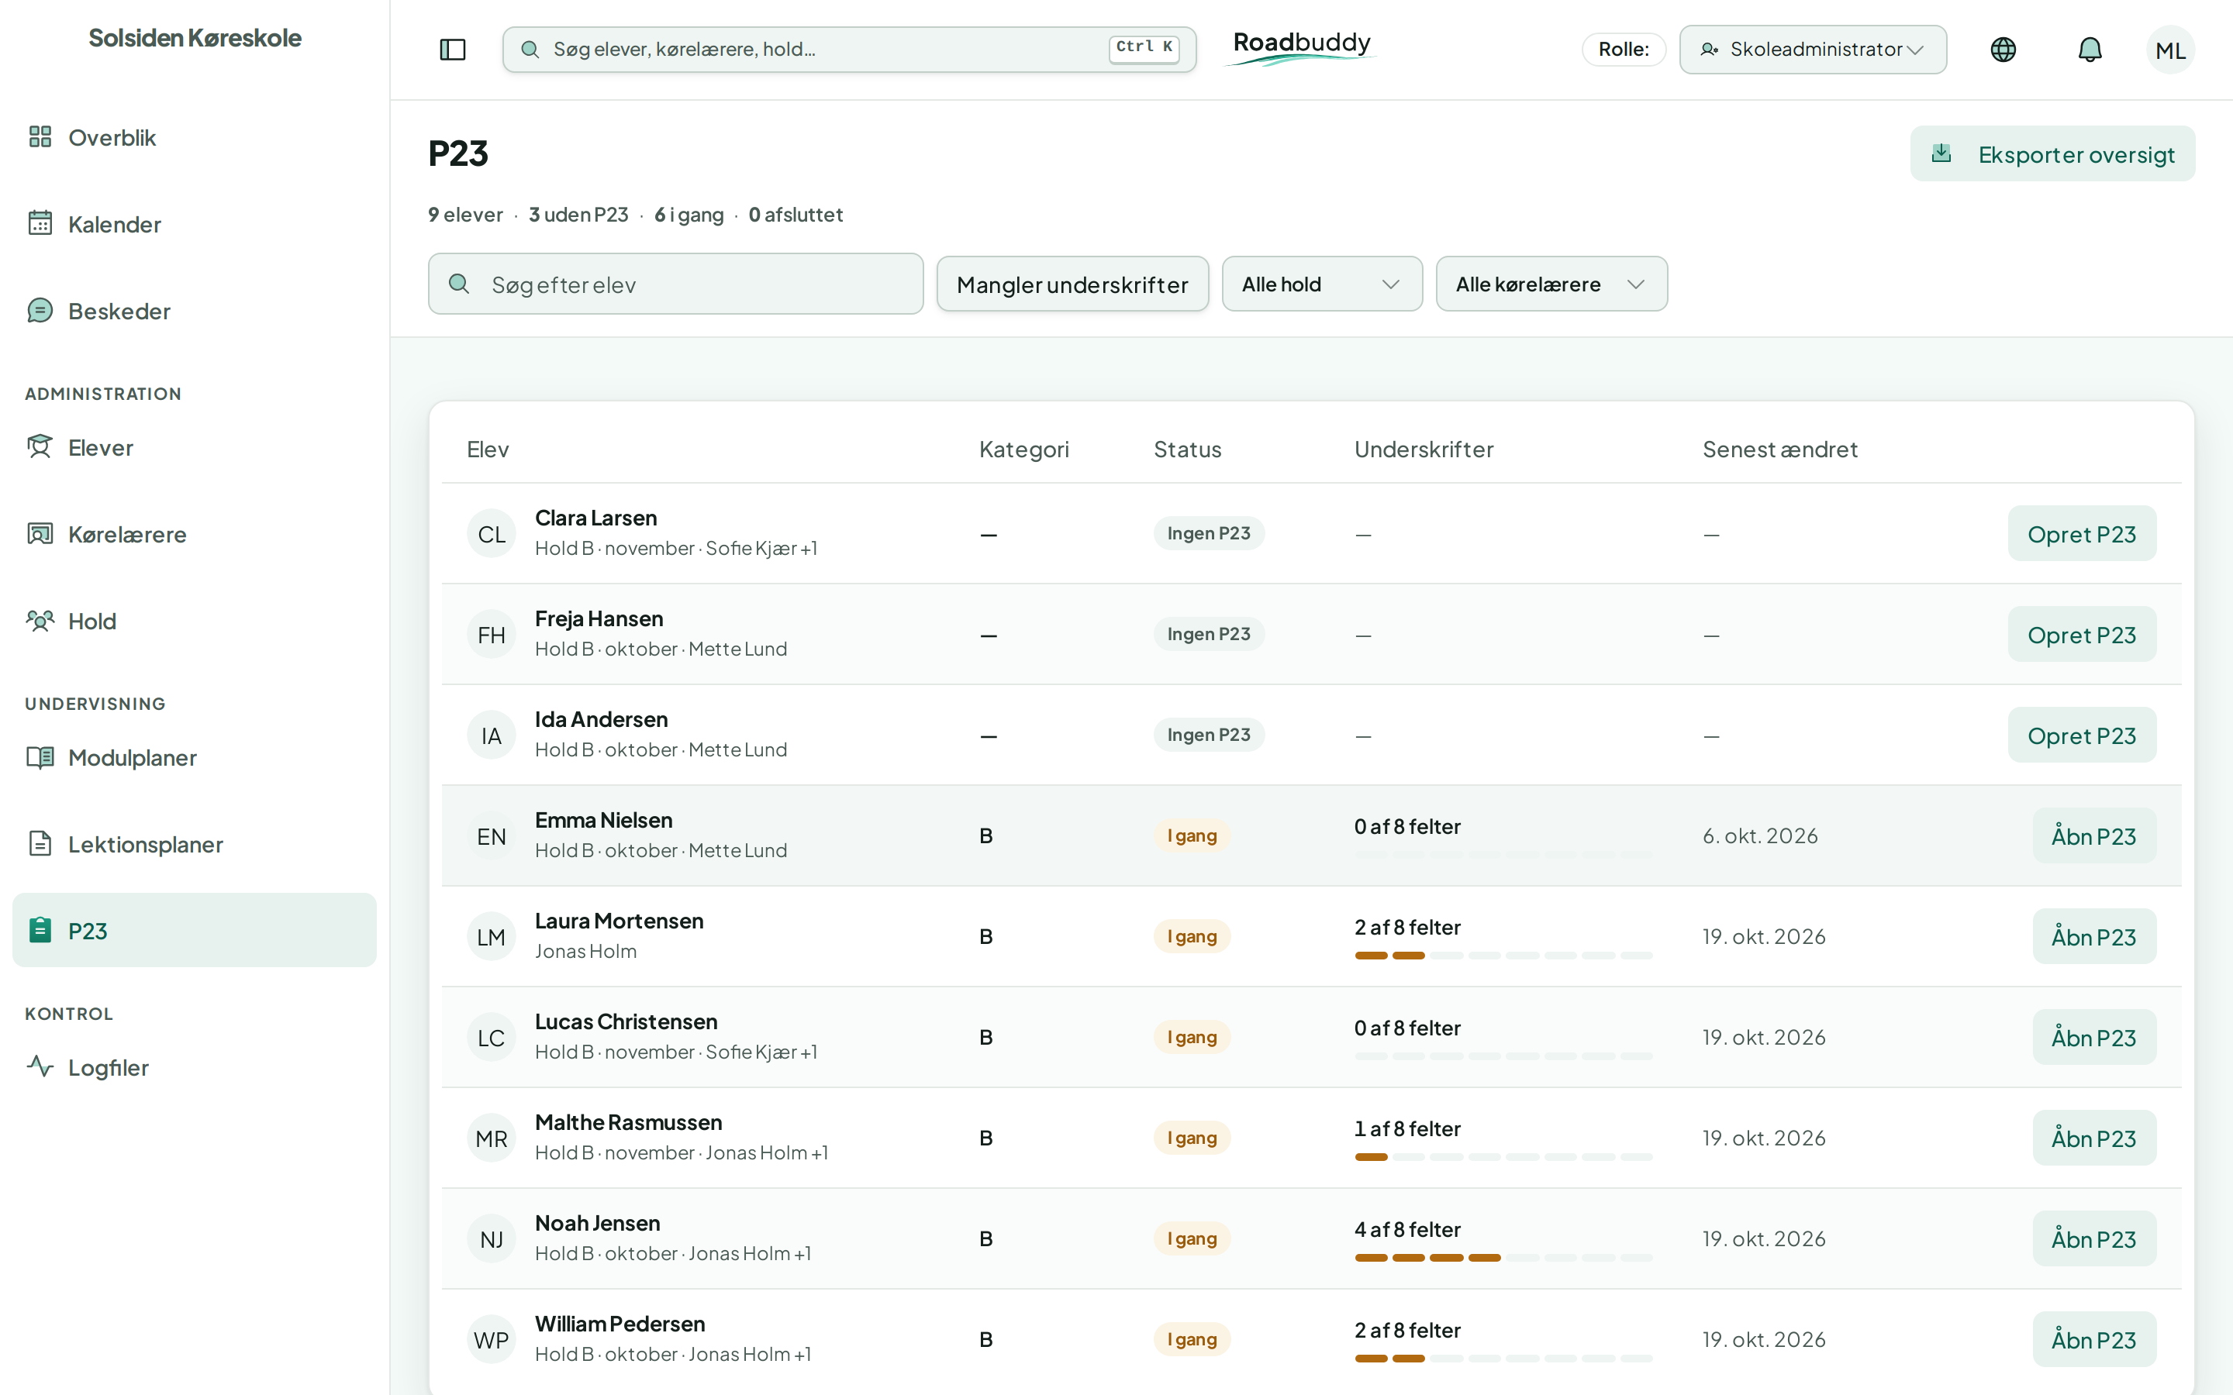
Task: Click the Modulplaner book icon
Action: [40, 756]
